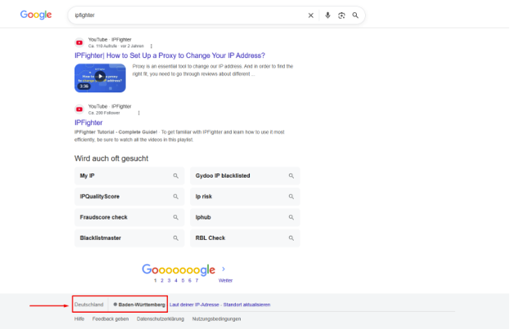Go to results page 7
The image size is (510, 329).
pos(196,281)
